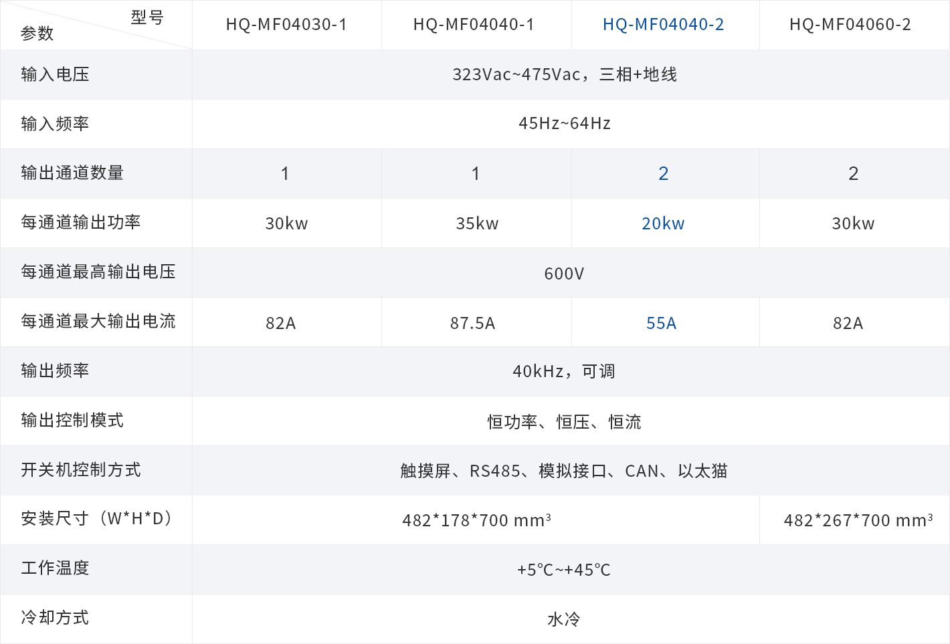Image resolution: width=950 pixels, height=644 pixels.
Task: Click the HQ-MF04040-2 model header
Action: [x=663, y=25]
